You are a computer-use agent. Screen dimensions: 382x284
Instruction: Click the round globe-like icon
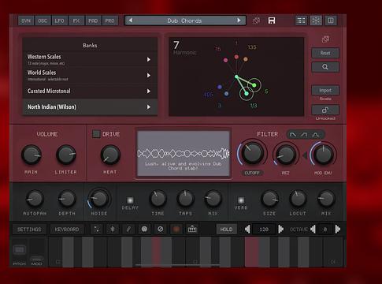144,230
